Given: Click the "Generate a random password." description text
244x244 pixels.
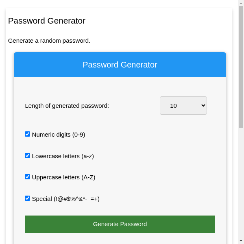Looking at the screenshot, I should tap(49, 41).
